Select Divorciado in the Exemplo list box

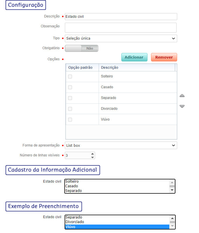pos(116,222)
